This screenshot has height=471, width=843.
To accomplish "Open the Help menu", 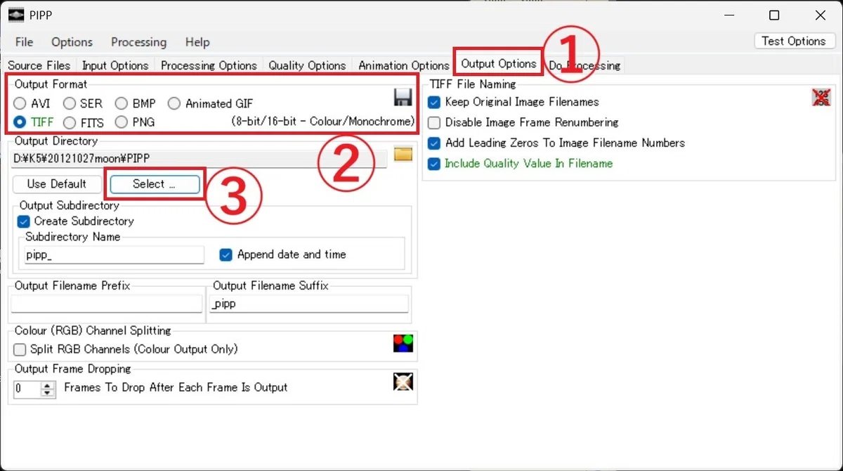I will [197, 42].
